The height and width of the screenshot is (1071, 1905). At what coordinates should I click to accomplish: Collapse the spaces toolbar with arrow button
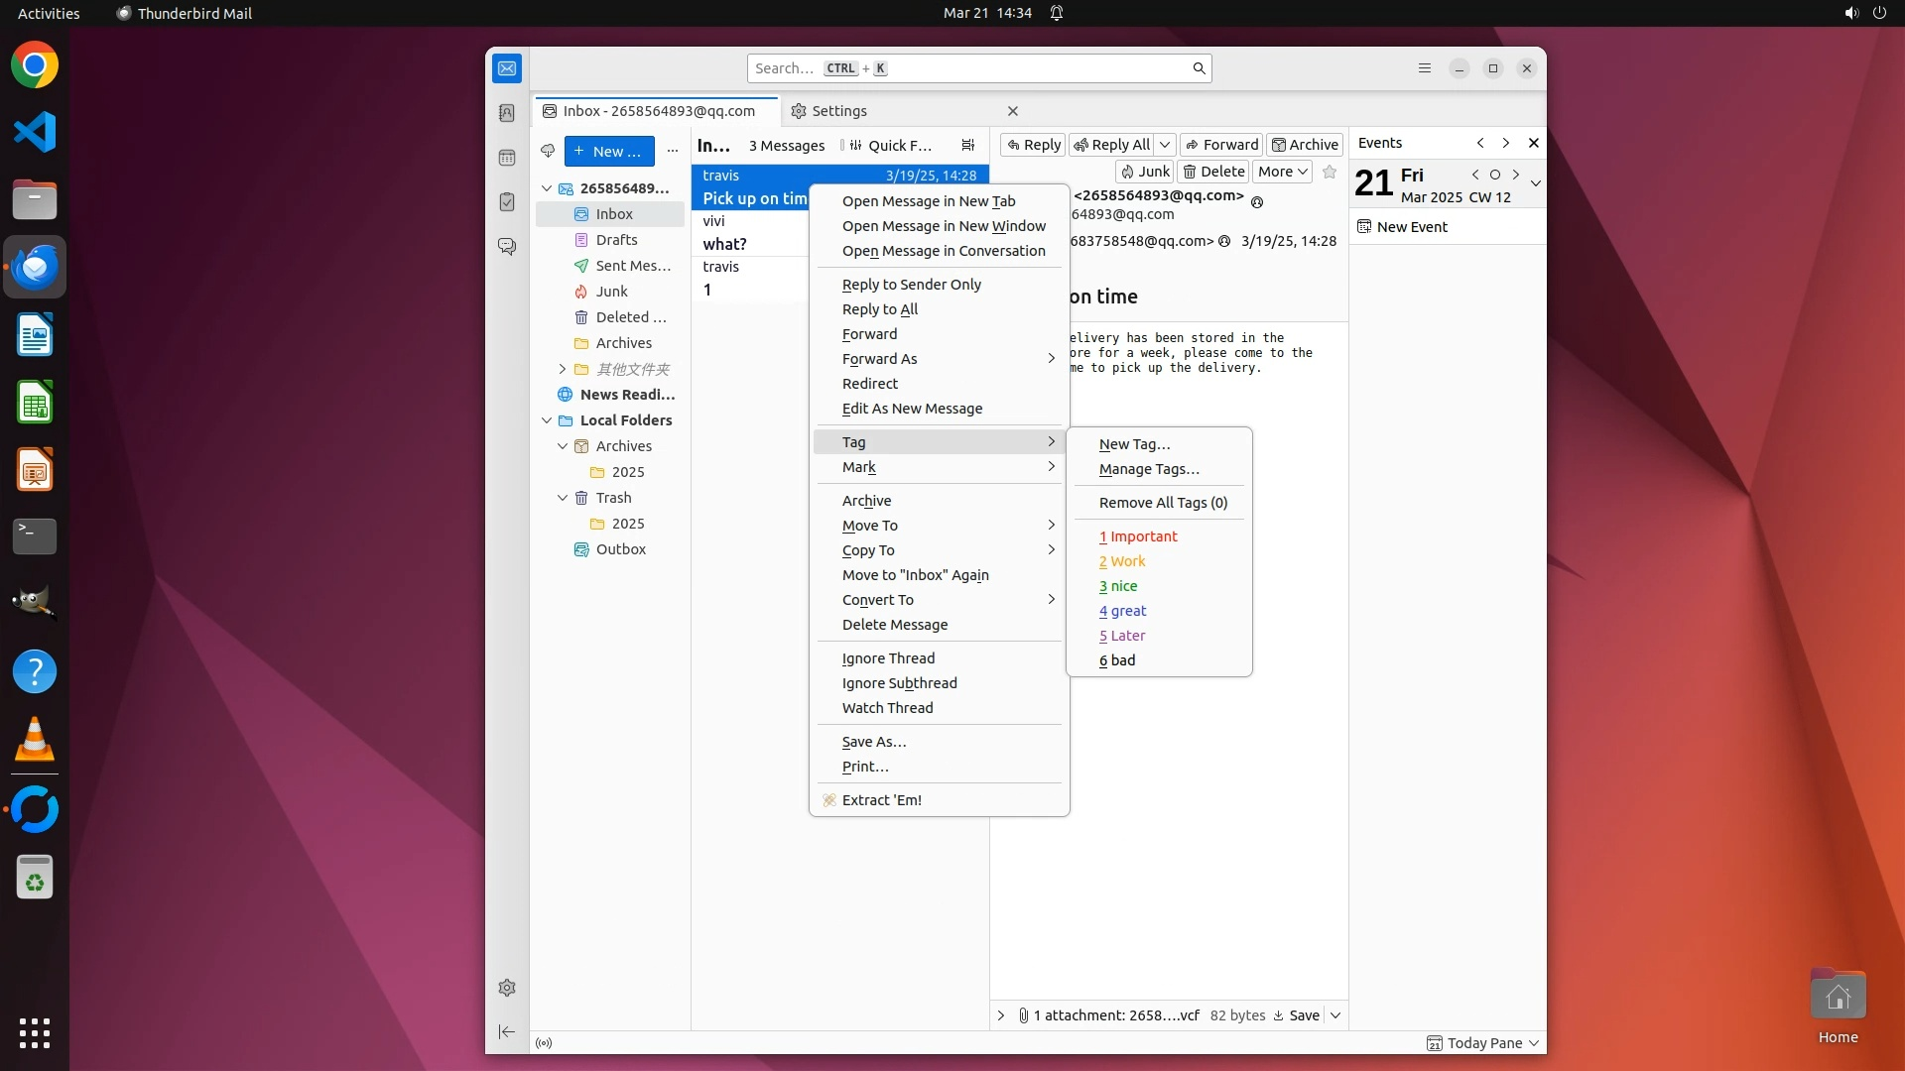pos(507,1032)
